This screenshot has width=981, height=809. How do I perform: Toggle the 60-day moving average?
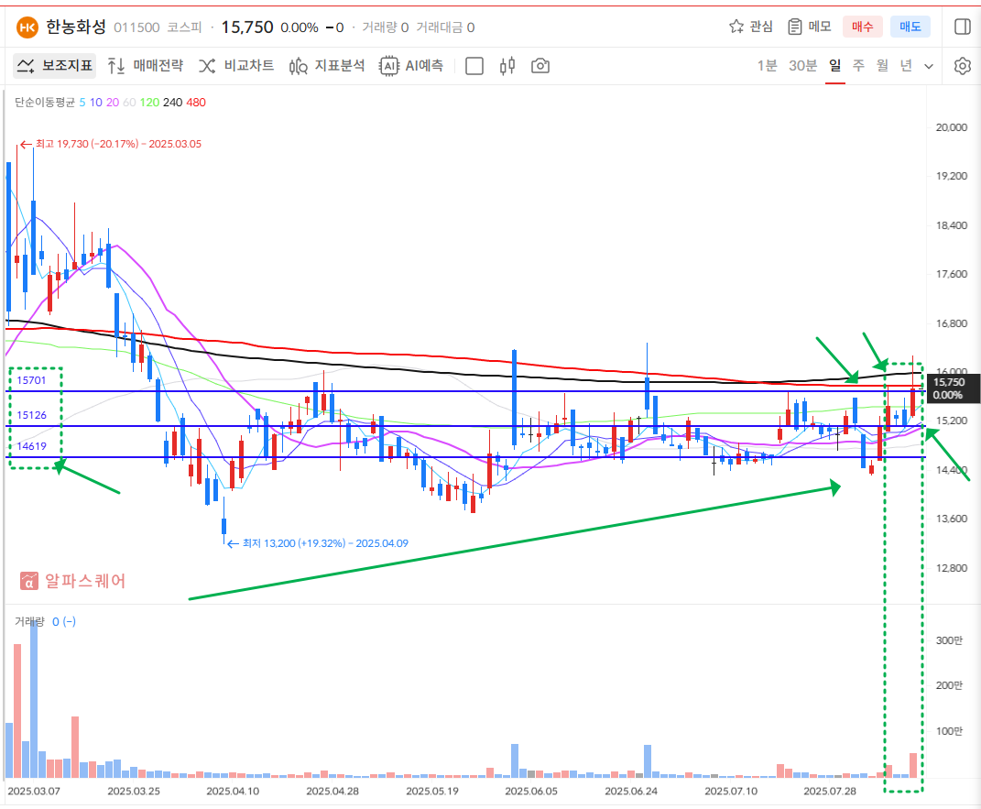[x=129, y=103]
